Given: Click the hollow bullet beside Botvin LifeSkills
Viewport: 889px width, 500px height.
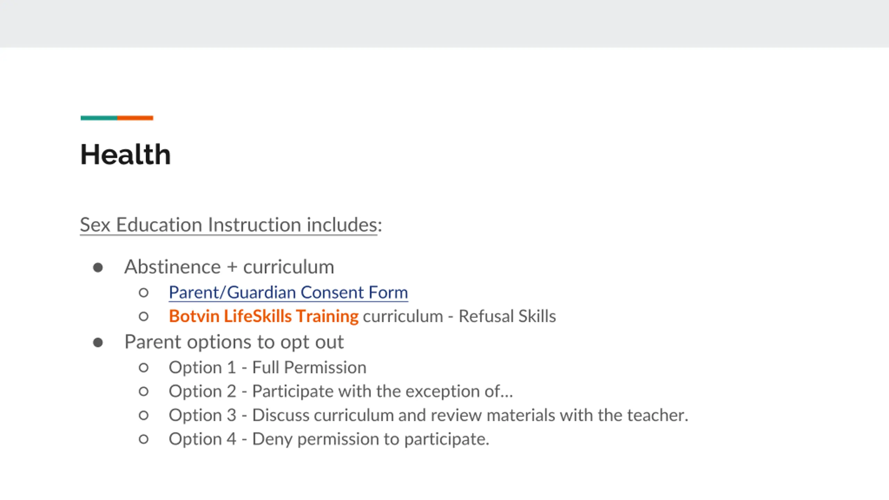Looking at the screenshot, I should [x=143, y=316].
